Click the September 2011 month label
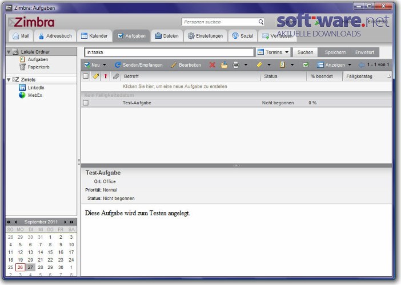The width and height of the screenshot is (401, 285). pyautogui.click(x=41, y=222)
